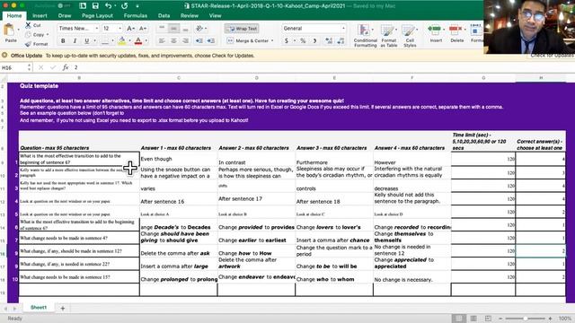Click the Undo arrow icon

tap(108, 6)
